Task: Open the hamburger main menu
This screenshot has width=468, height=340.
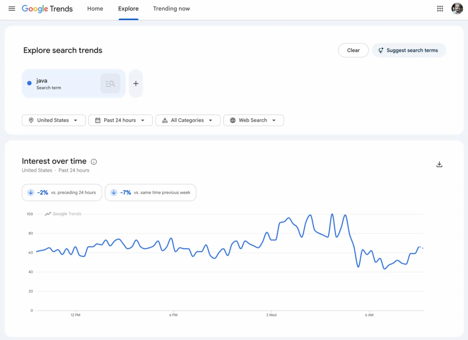Action: (12, 9)
